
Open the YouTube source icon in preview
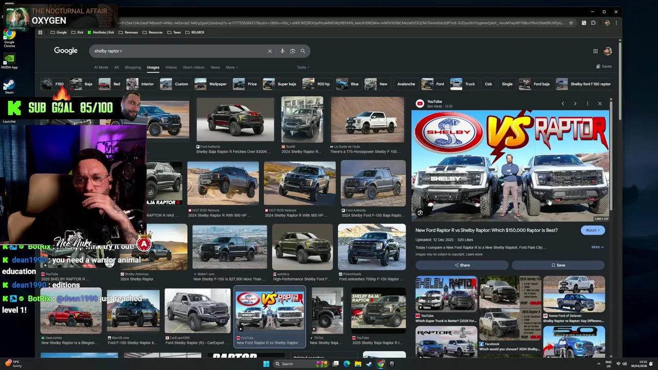(x=420, y=104)
